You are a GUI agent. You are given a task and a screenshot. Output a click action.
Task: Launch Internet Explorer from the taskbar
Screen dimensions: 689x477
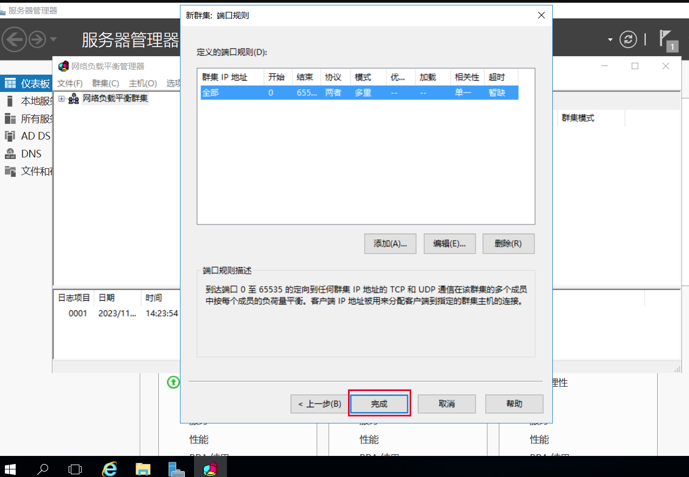click(109, 468)
